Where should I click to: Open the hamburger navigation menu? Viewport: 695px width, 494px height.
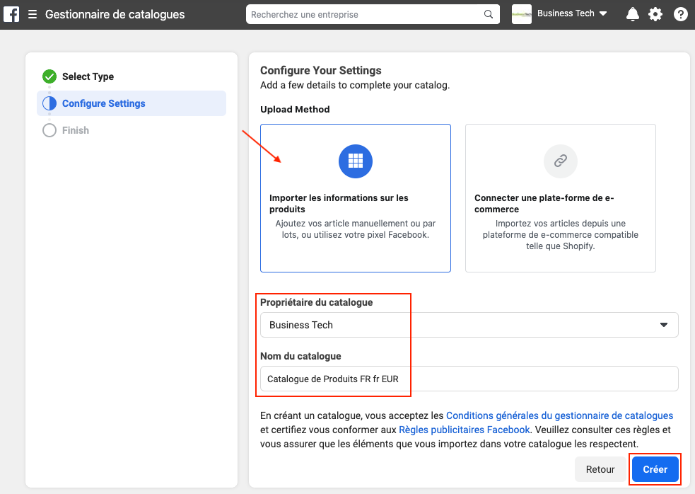[33, 14]
